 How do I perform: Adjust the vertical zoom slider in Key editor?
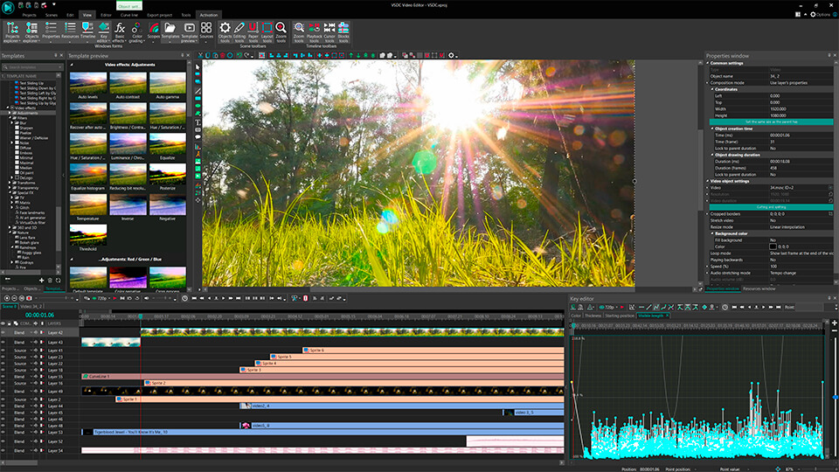coord(835,397)
